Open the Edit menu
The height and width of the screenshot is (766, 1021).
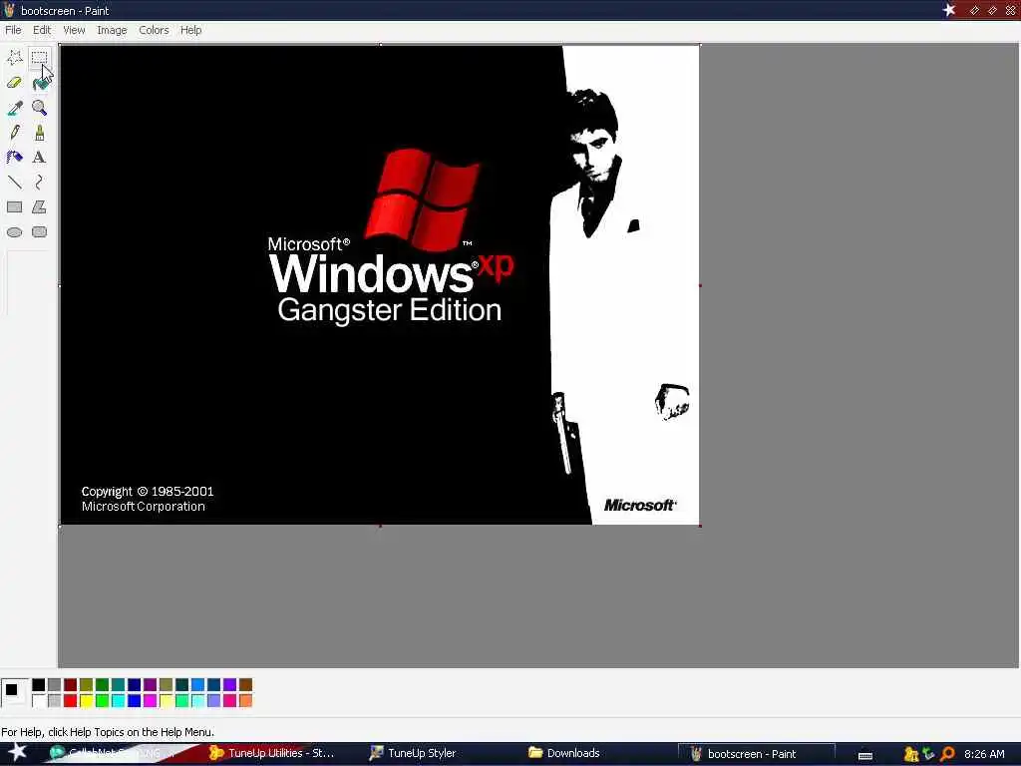(x=42, y=30)
